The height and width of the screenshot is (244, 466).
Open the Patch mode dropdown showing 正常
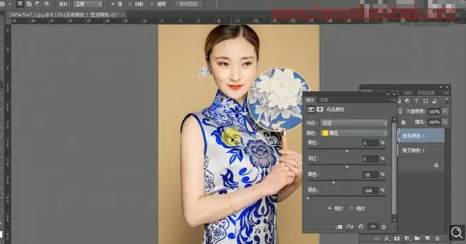(88, 4)
